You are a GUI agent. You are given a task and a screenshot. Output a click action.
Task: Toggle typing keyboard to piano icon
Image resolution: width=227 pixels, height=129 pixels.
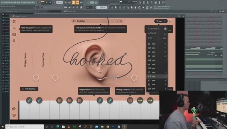(x=66, y=7)
